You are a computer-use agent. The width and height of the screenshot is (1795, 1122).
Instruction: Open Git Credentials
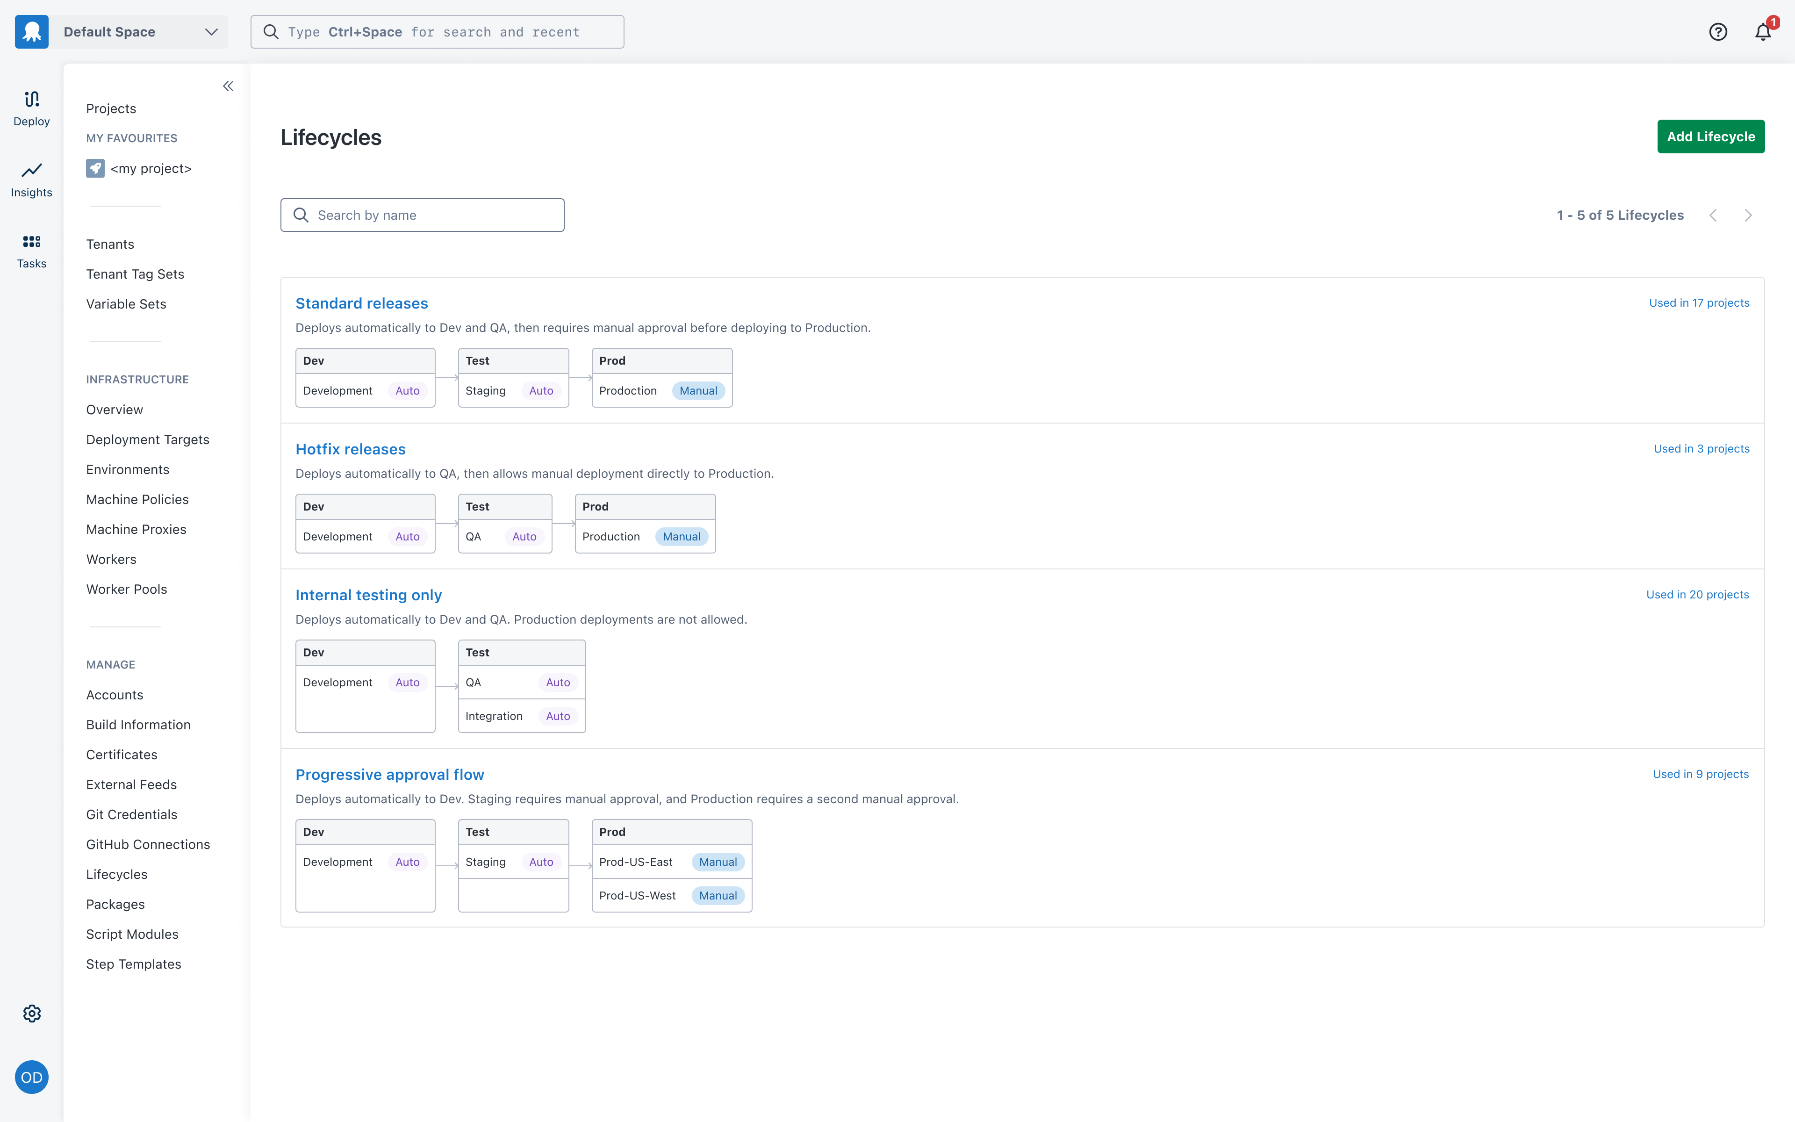click(x=132, y=815)
